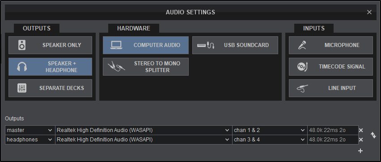Image resolution: width=381 pixels, height=162 pixels.
Task: Select the Computer Audio laptop icon
Action: 116,45
